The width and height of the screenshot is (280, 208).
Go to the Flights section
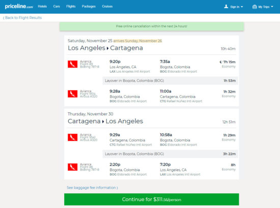pos(71,7)
